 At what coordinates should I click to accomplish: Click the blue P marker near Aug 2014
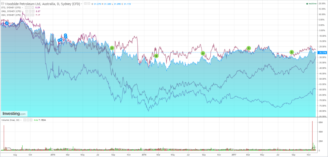(x=7, y=23)
